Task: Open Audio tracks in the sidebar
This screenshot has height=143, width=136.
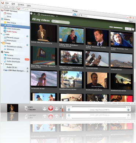Action: click(10, 32)
